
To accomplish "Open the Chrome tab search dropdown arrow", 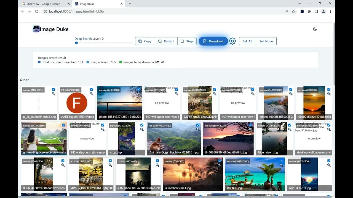I will [300, 3].
